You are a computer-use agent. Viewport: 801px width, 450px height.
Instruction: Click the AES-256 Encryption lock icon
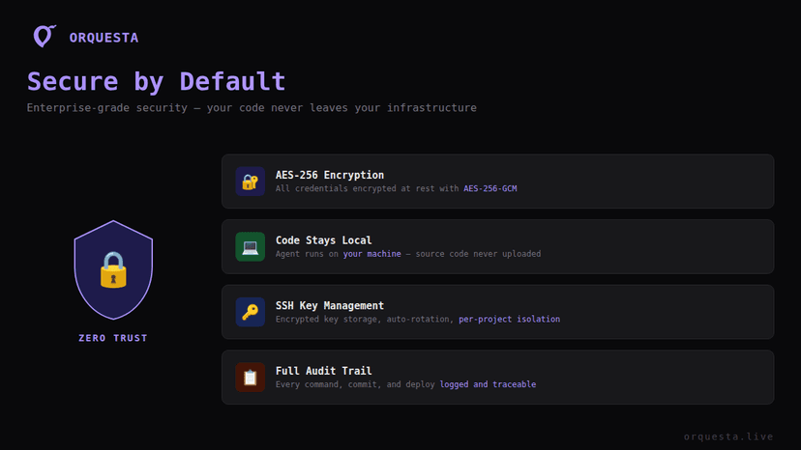coord(250,182)
